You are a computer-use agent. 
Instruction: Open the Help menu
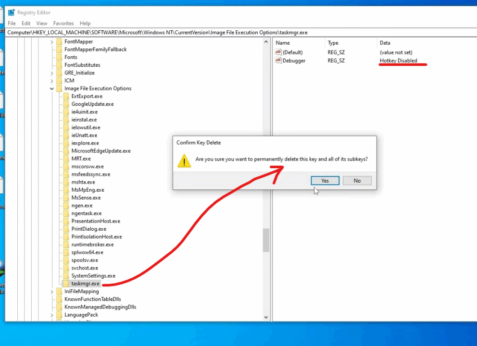point(85,24)
